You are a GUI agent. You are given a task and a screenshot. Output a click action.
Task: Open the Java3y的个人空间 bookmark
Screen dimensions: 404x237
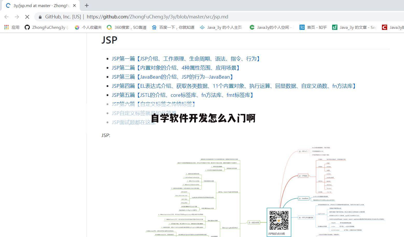(271, 27)
